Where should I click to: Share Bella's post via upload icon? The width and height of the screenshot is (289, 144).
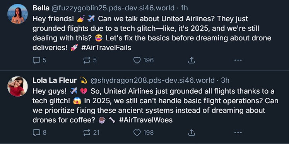[192, 60]
